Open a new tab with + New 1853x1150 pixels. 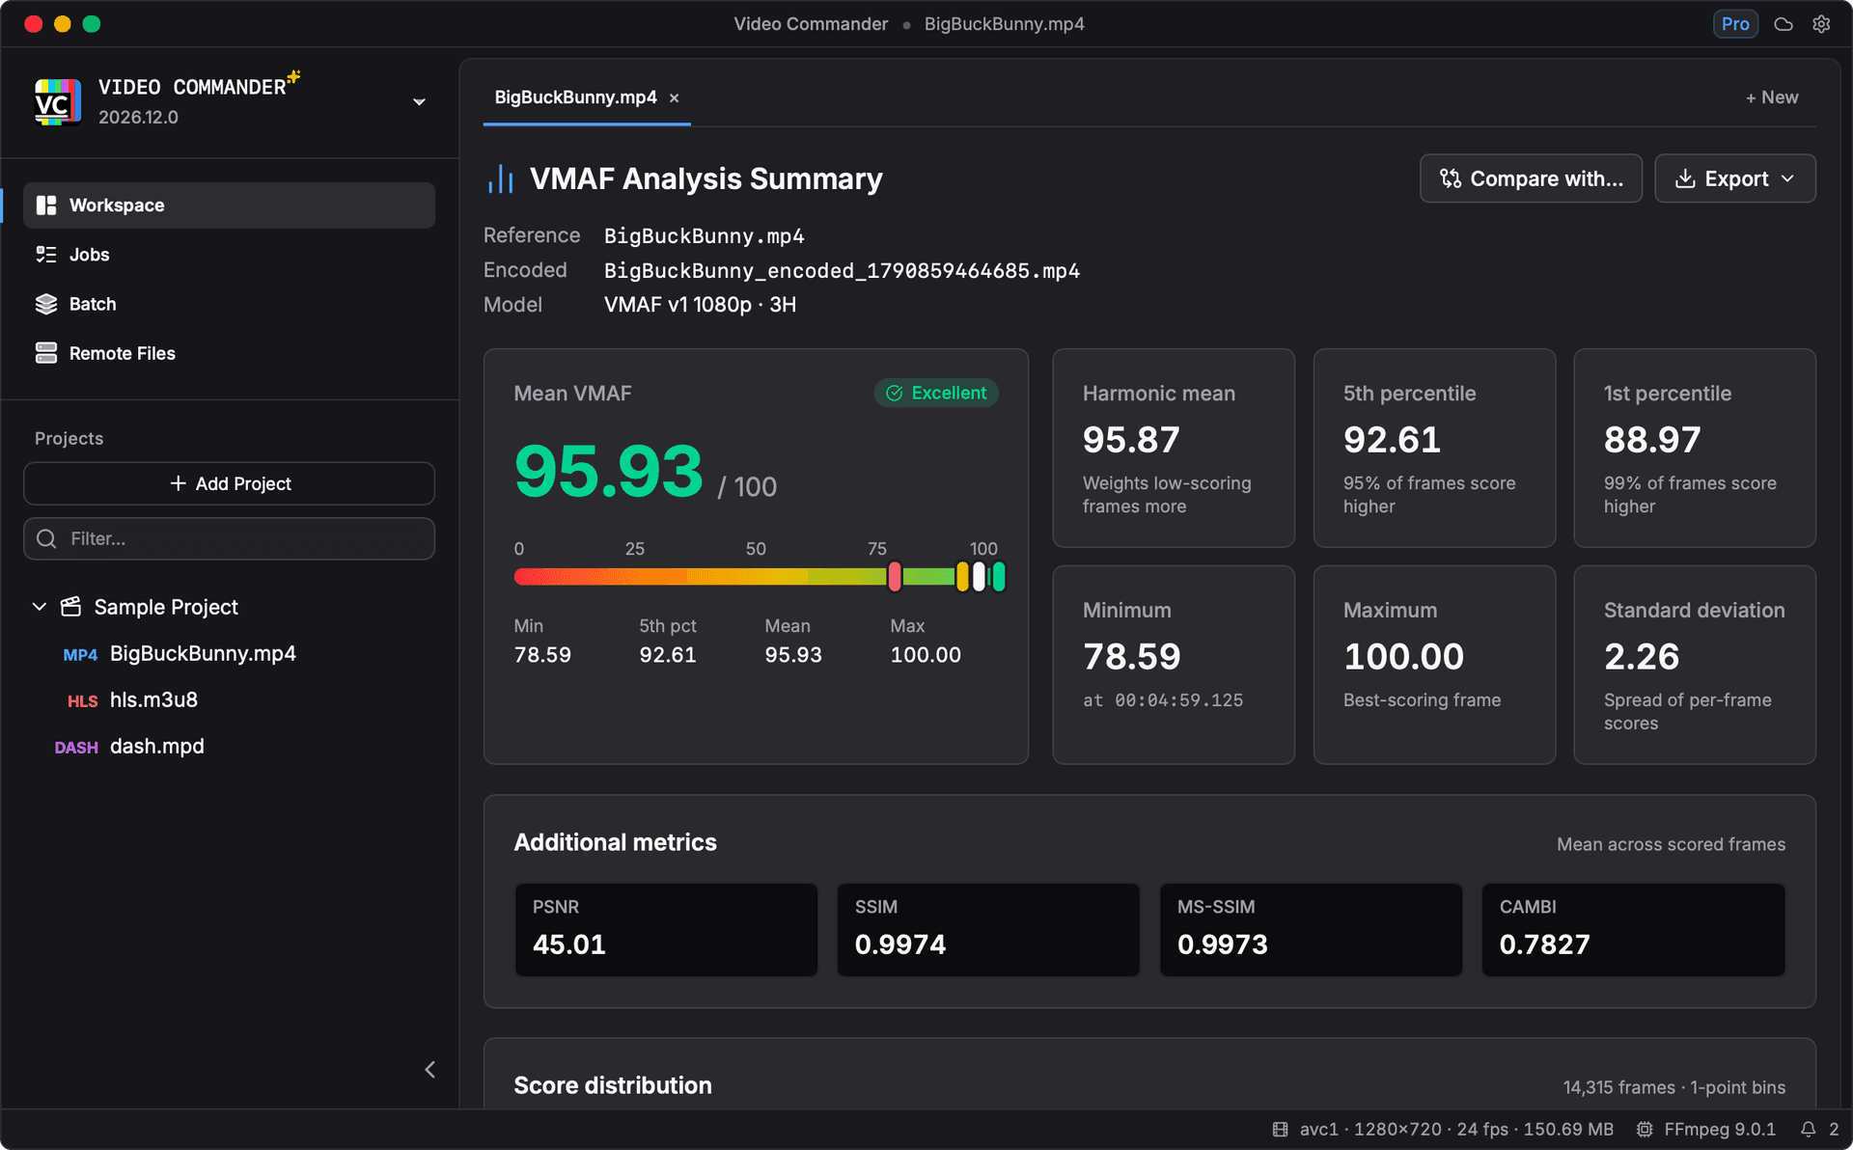1772,97
